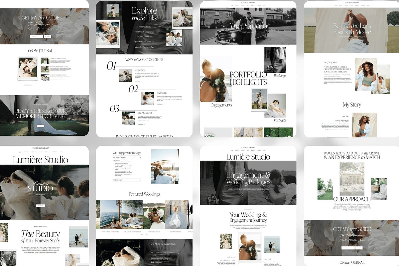
Task: Click previous arrow under Featured Weddings carousel
Action: tap(142, 235)
